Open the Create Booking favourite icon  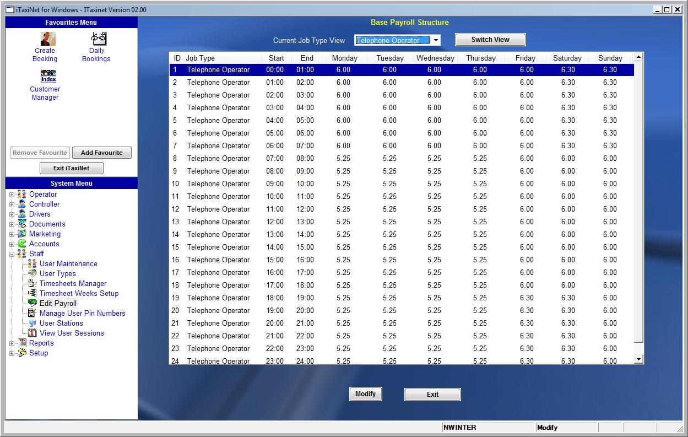[48, 39]
